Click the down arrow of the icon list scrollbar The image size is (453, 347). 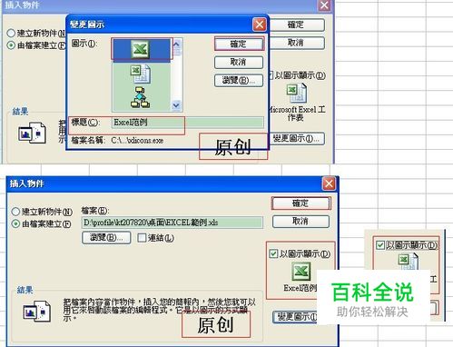pos(176,105)
